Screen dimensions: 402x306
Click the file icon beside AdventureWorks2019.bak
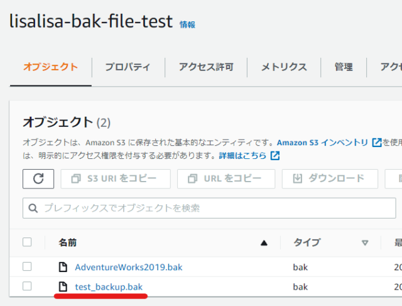63,267
